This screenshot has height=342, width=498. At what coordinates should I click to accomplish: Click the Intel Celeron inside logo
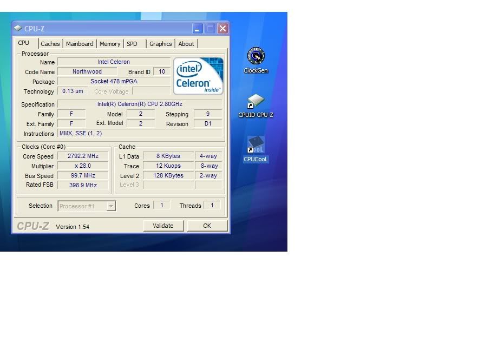199,76
